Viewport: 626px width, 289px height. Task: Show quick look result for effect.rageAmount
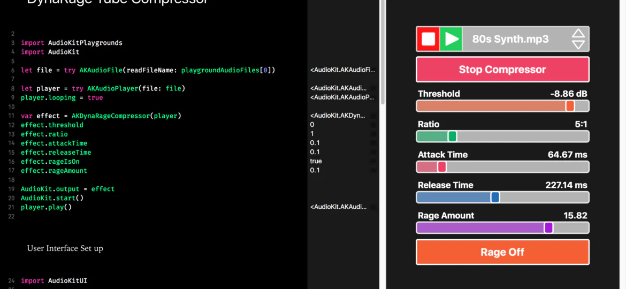(373, 170)
